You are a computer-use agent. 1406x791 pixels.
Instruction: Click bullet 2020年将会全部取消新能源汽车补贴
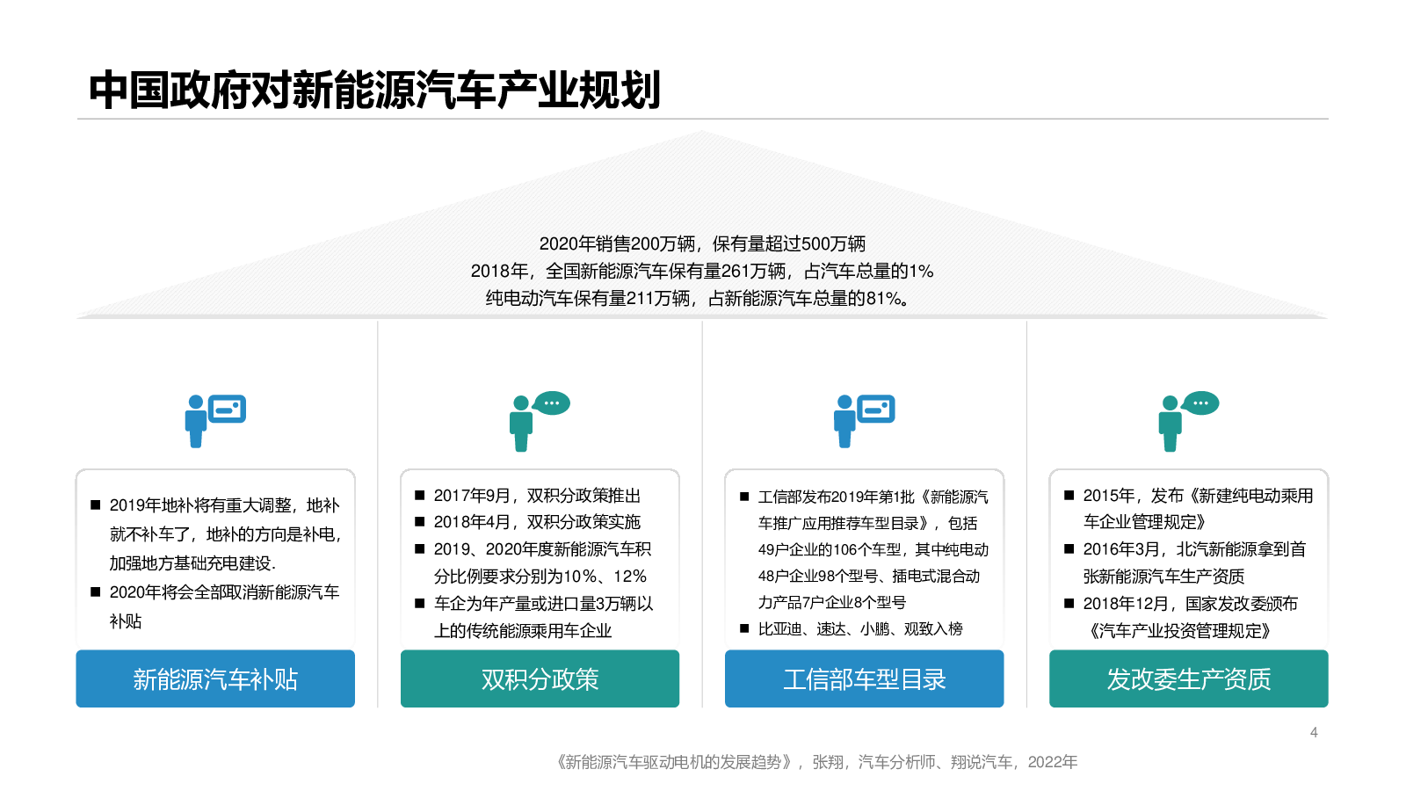point(215,606)
